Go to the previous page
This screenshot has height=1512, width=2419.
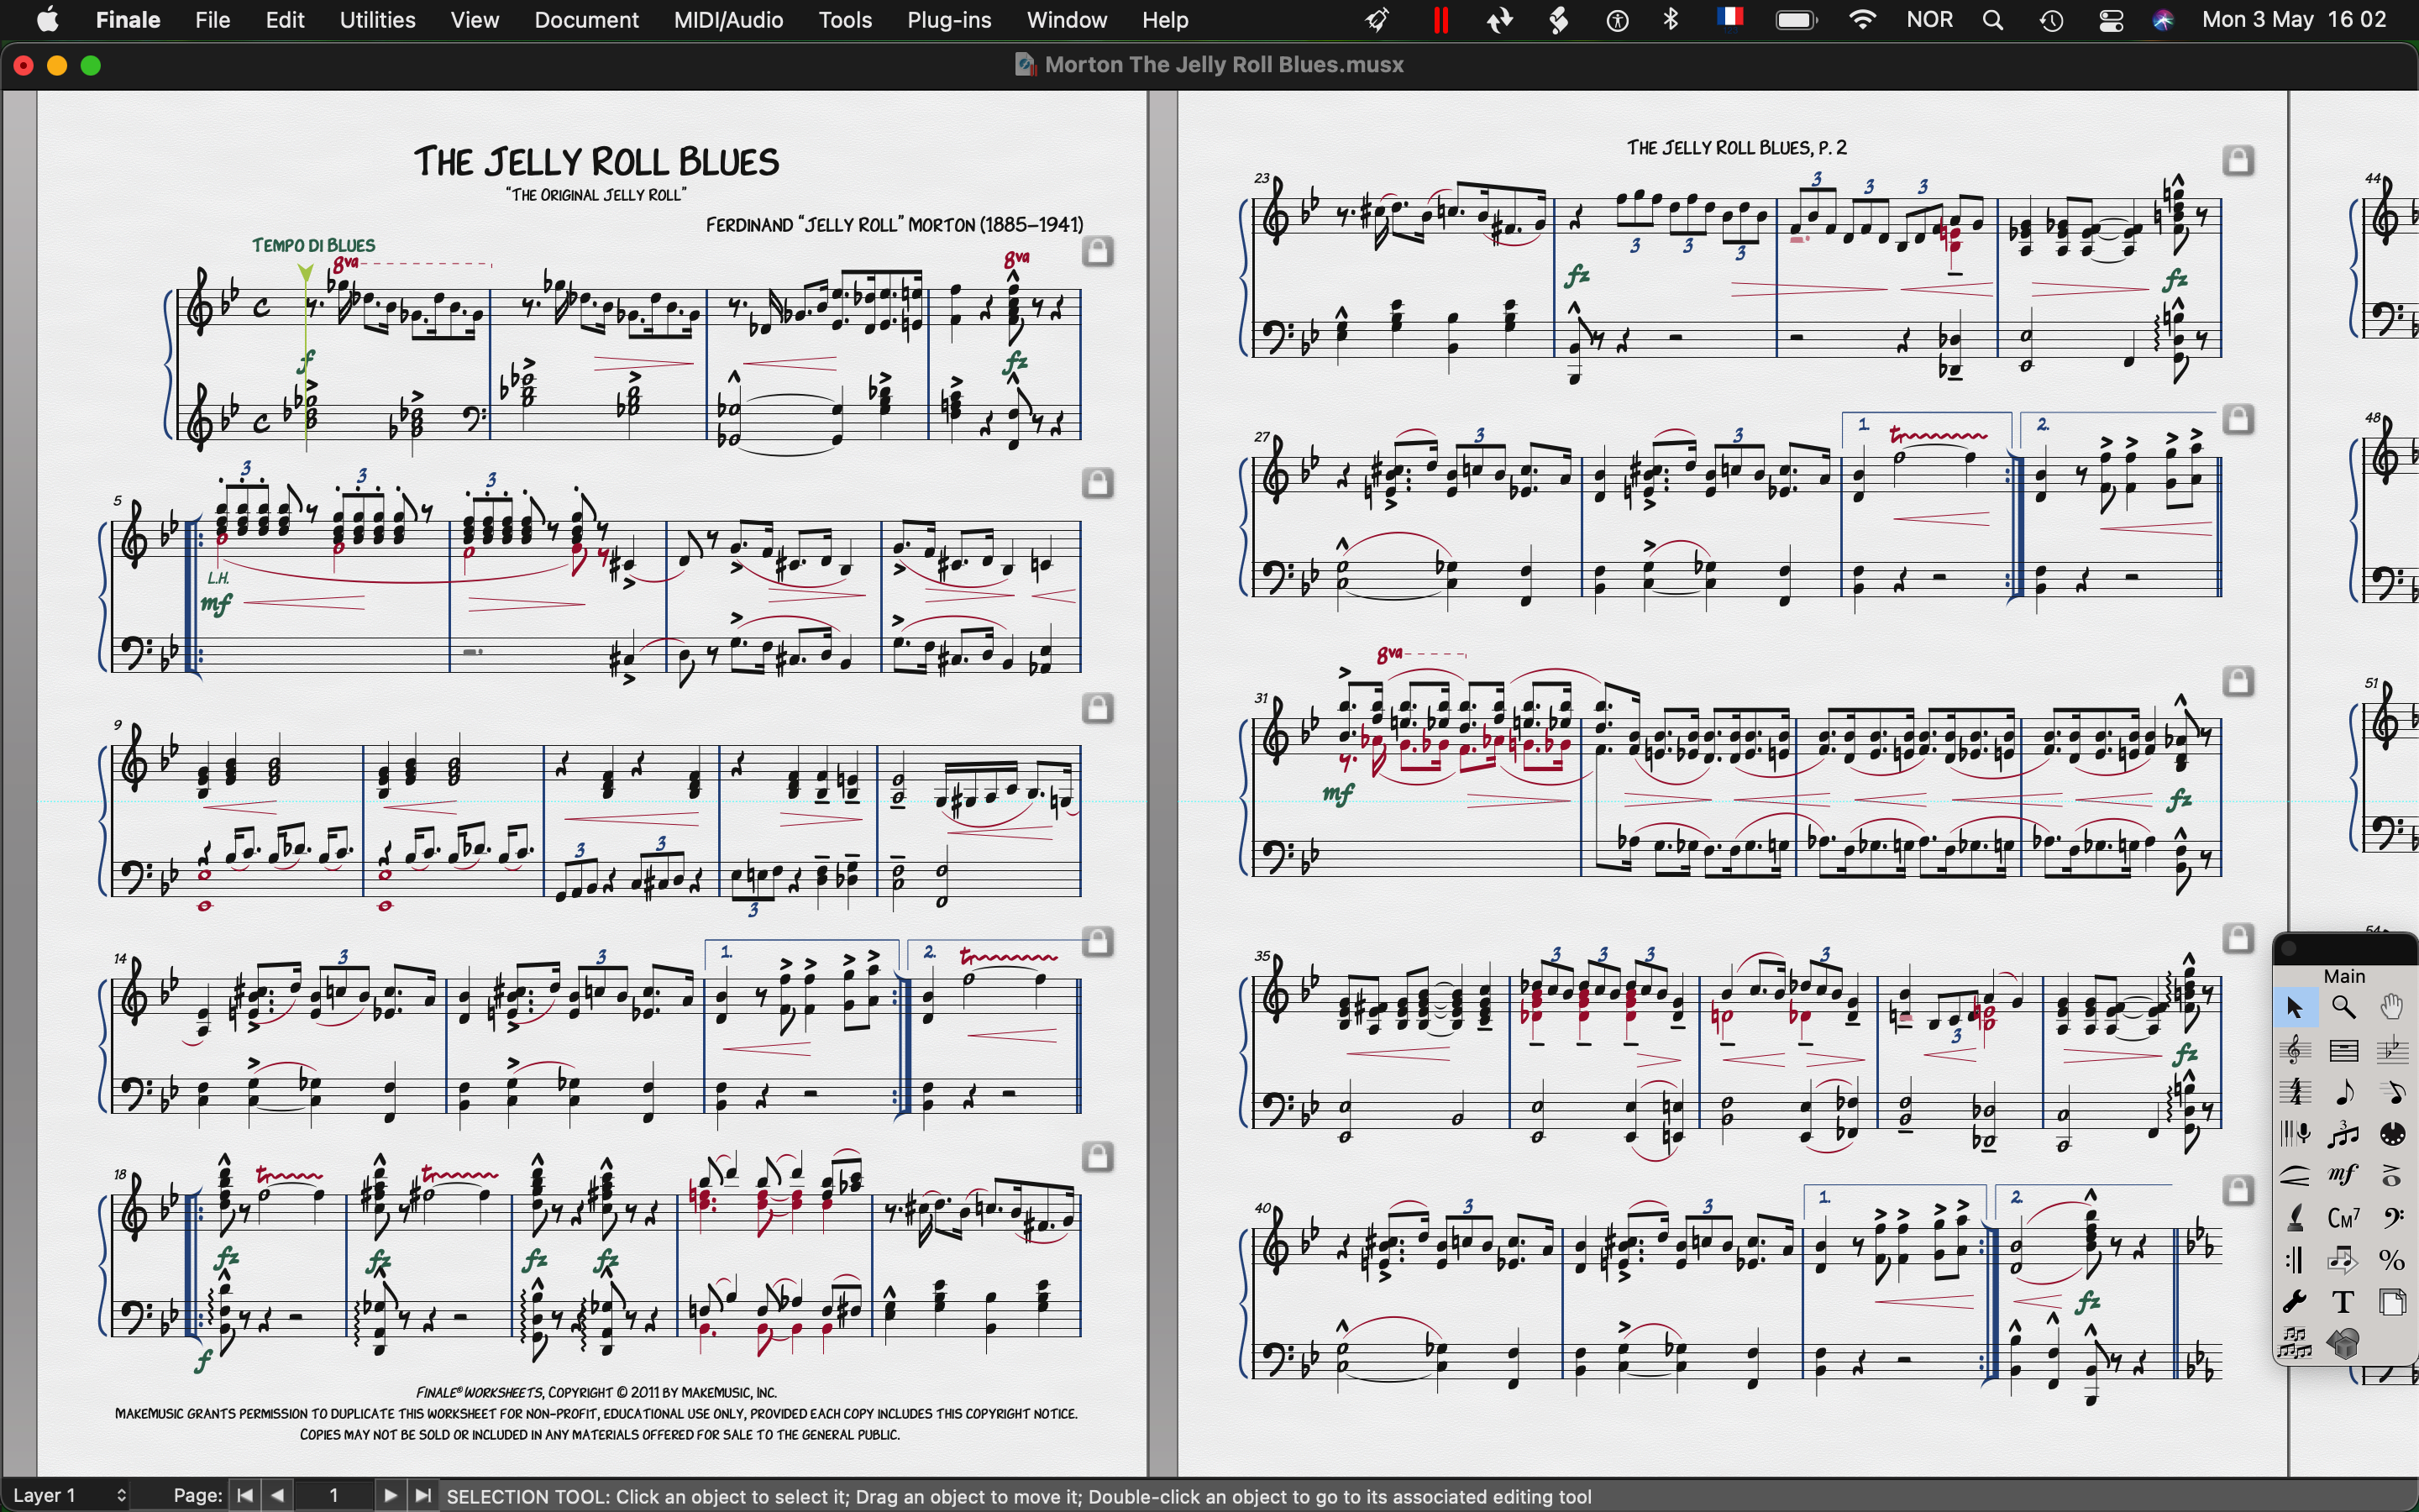pos(280,1496)
